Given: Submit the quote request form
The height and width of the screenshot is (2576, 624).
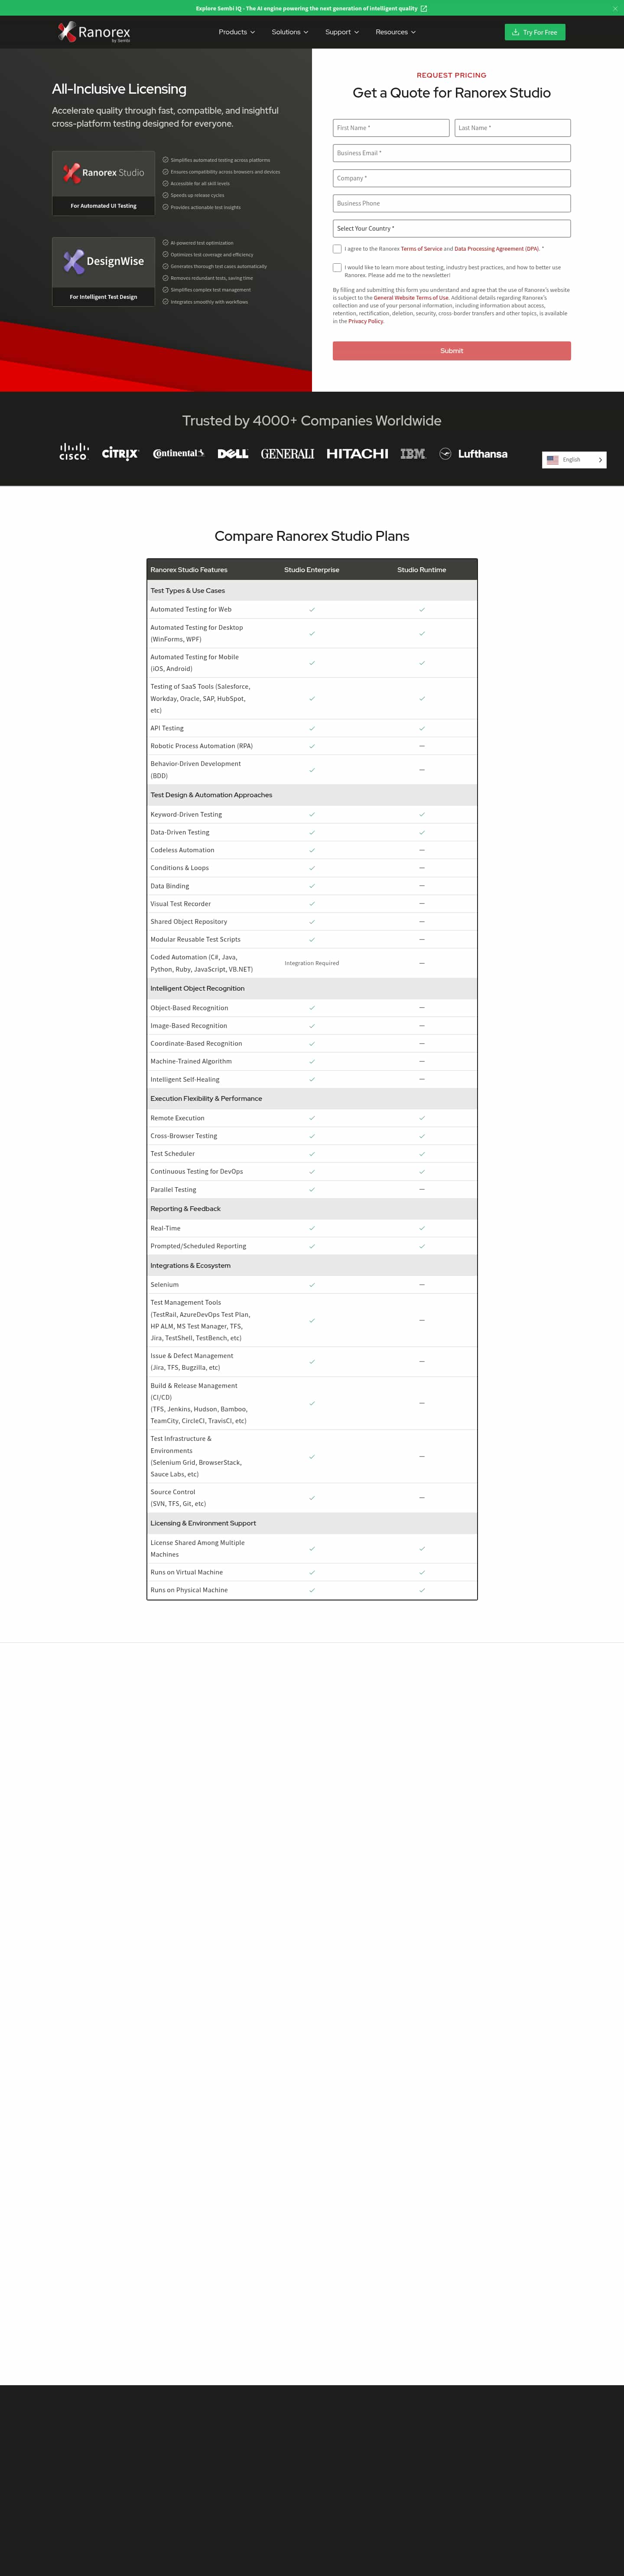Looking at the screenshot, I should point(451,351).
